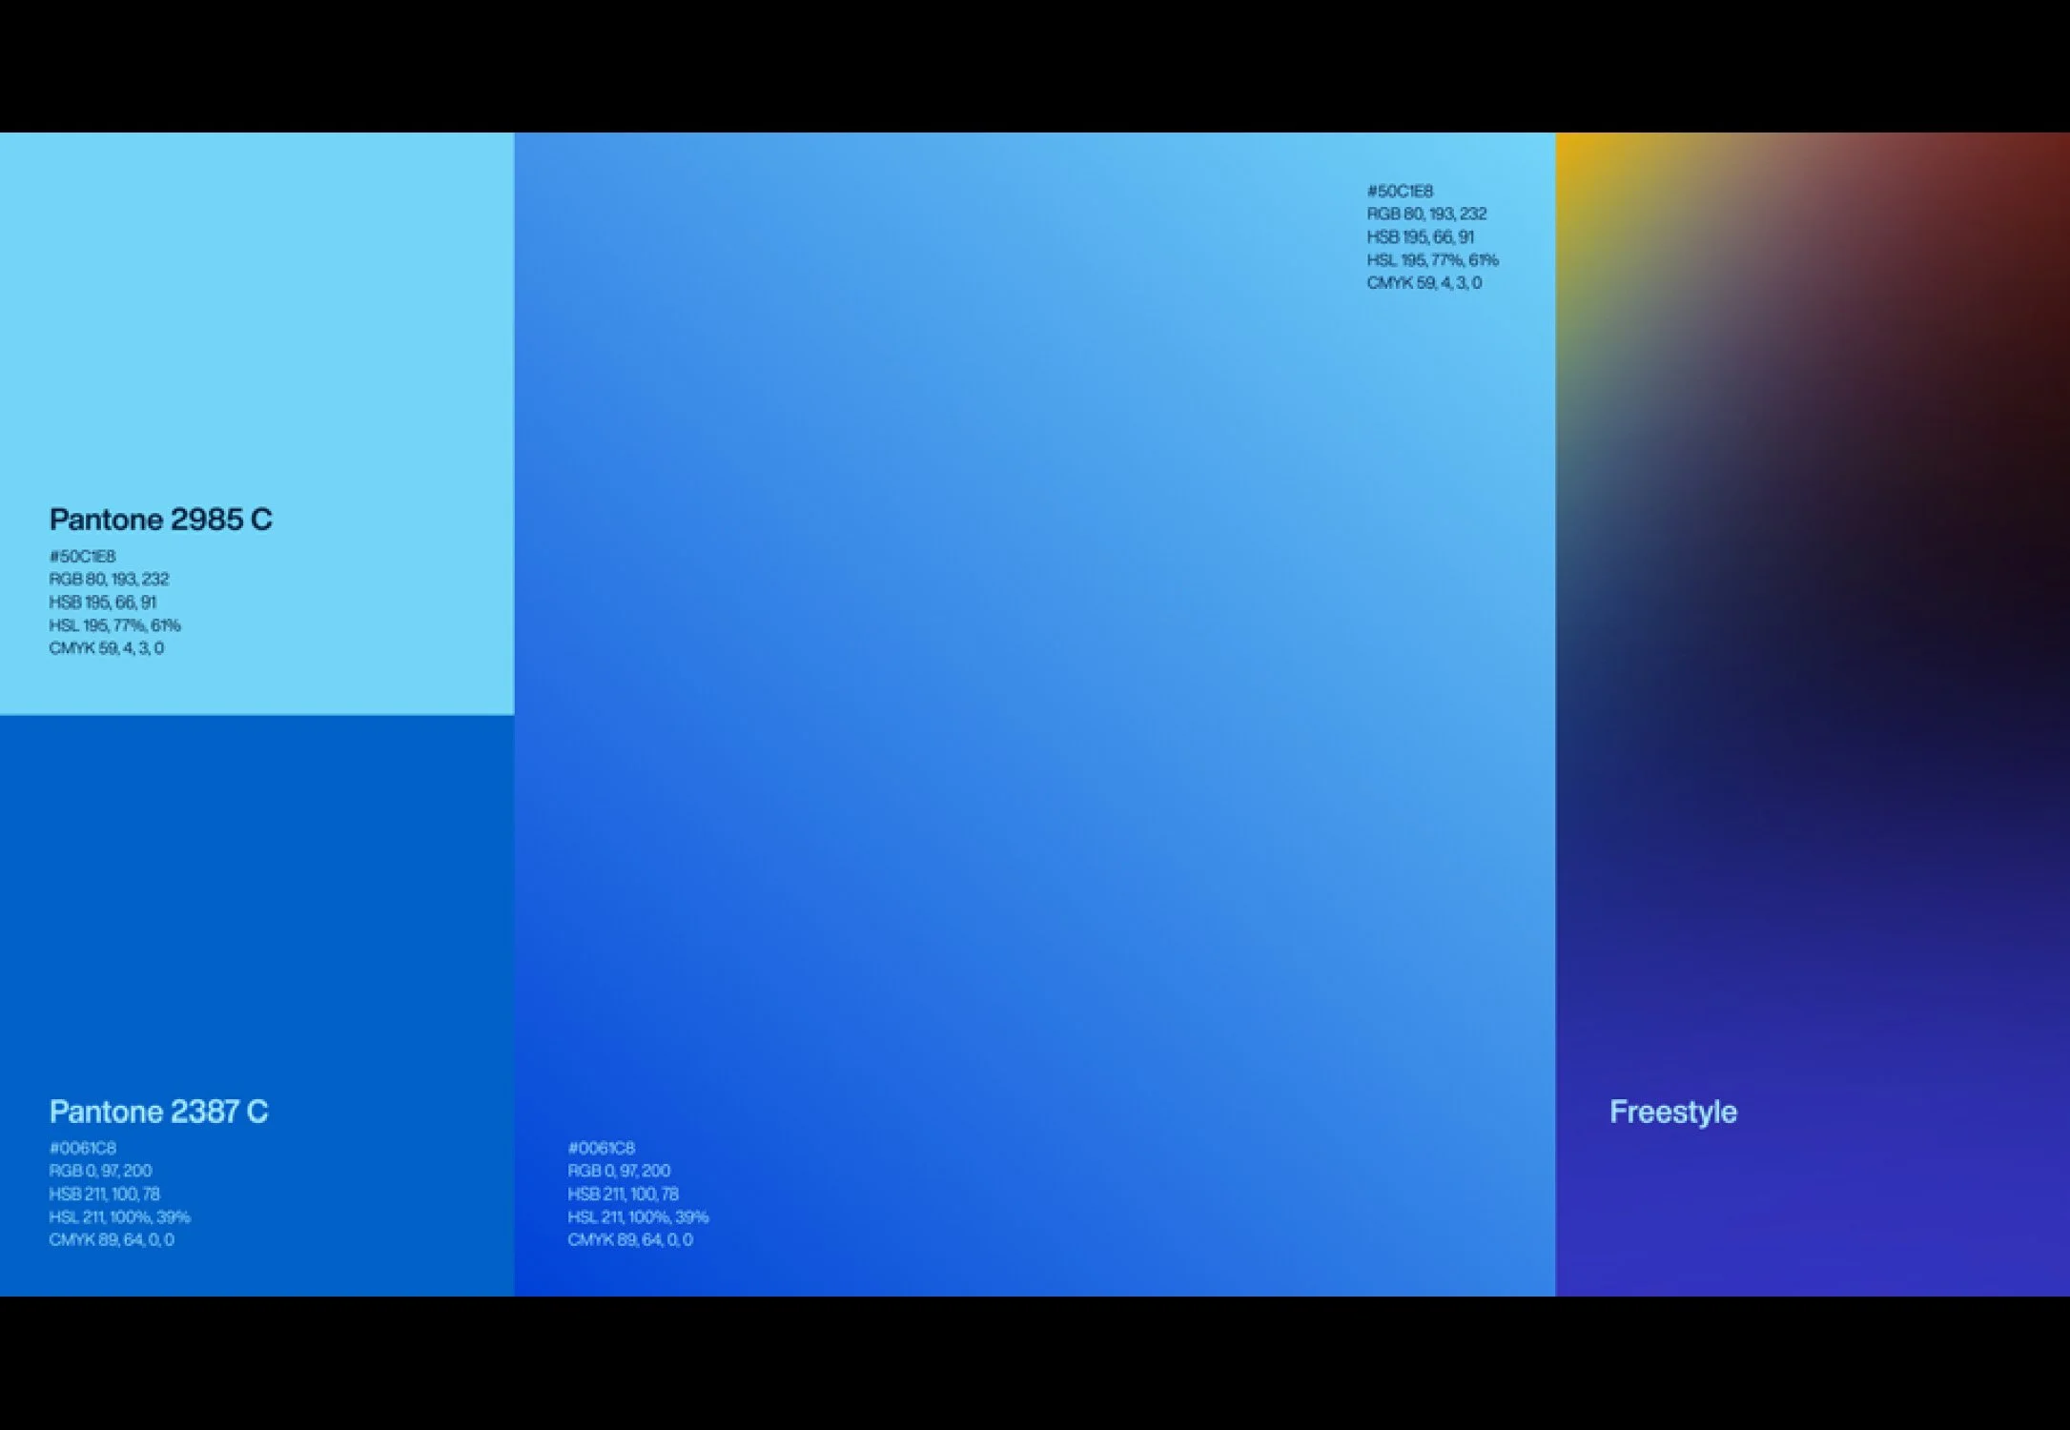2070x1430 pixels.
Task: Click "HSL 195, 77%, 61%" under Pantone 2985 C
Action: coord(115,625)
